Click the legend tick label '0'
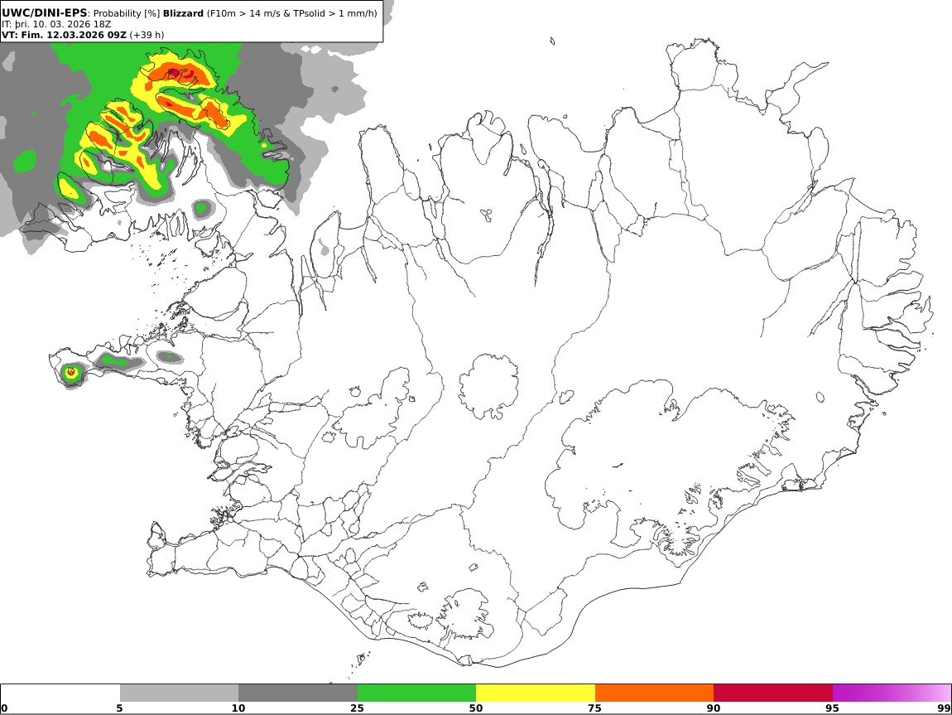 (5, 708)
